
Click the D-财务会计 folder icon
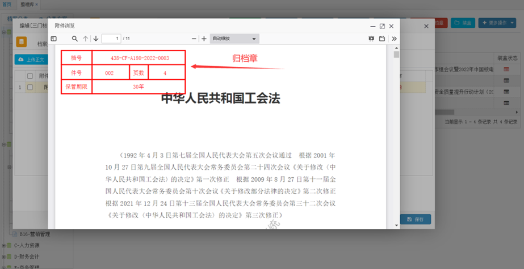9,257
